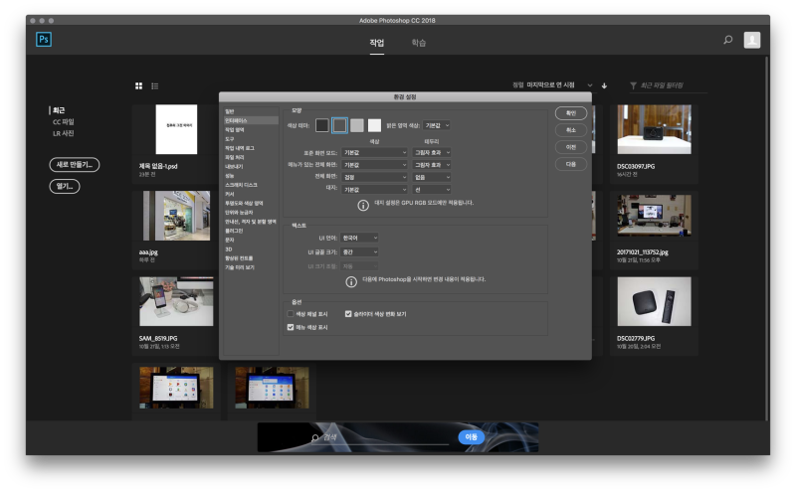796x492 pixels.
Task: Confirm preferences with the 확인 button
Action: tap(571, 113)
